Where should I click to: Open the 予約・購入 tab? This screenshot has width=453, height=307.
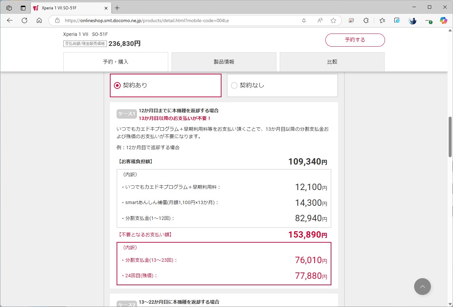pyautogui.click(x=116, y=62)
